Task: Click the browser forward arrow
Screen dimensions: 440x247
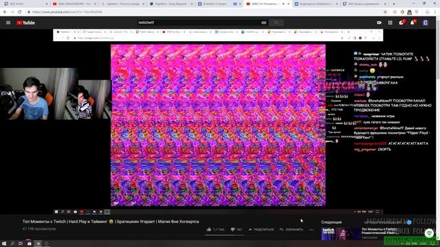Action: click(12, 12)
